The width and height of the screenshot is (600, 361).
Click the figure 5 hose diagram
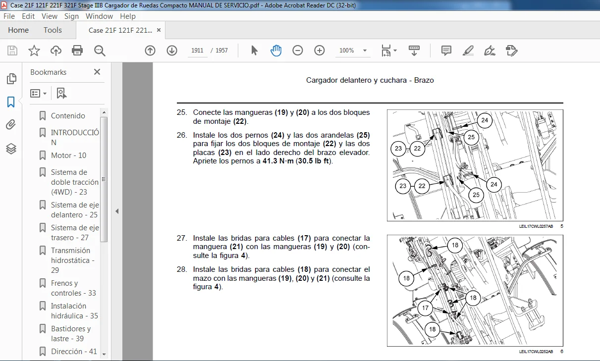coord(475,165)
